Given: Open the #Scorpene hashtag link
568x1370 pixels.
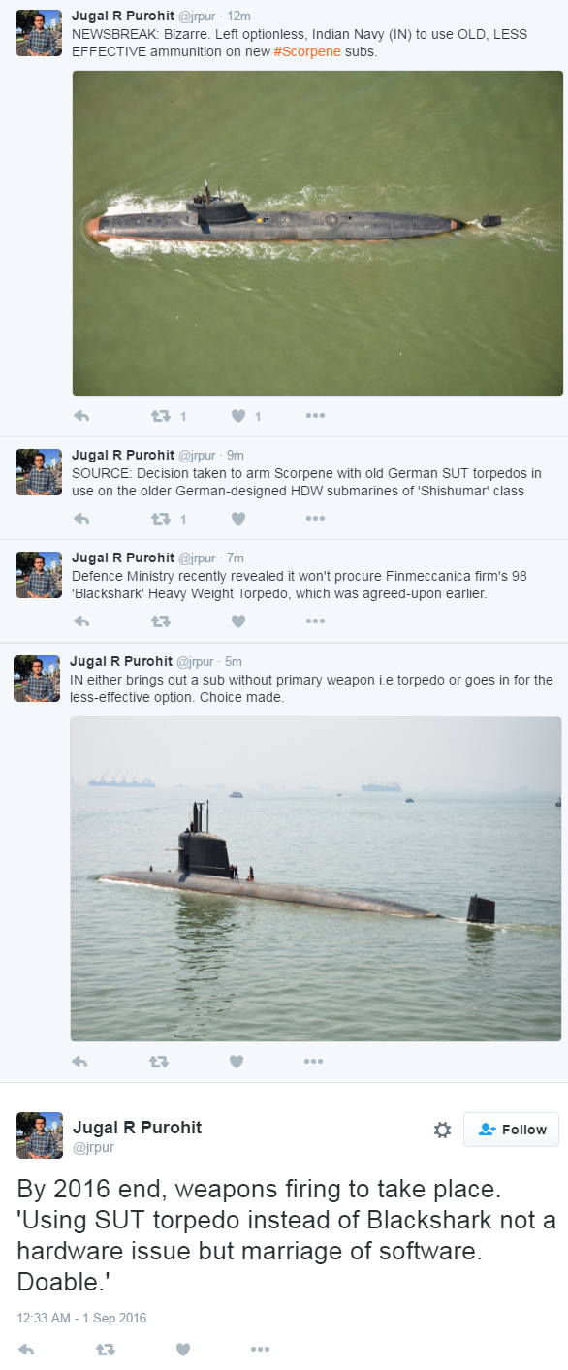Looking at the screenshot, I should [307, 51].
